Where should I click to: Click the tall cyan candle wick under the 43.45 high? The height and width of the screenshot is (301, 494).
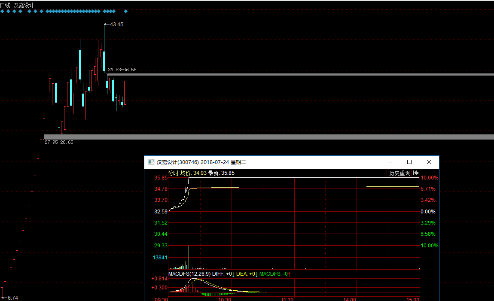coord(104,37)
